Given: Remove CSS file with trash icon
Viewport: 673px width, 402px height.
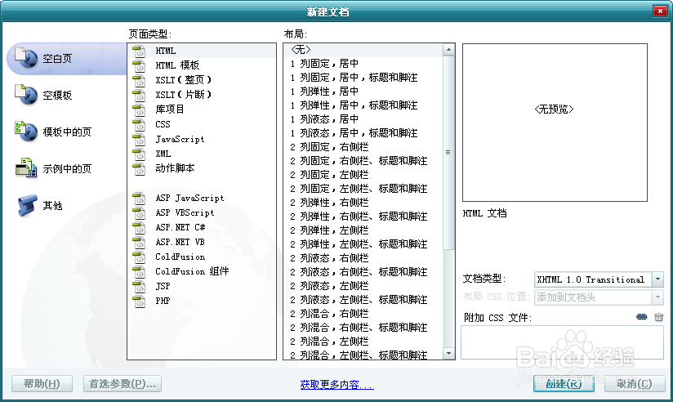Looking at the screenshot, I should pos(659,317).
